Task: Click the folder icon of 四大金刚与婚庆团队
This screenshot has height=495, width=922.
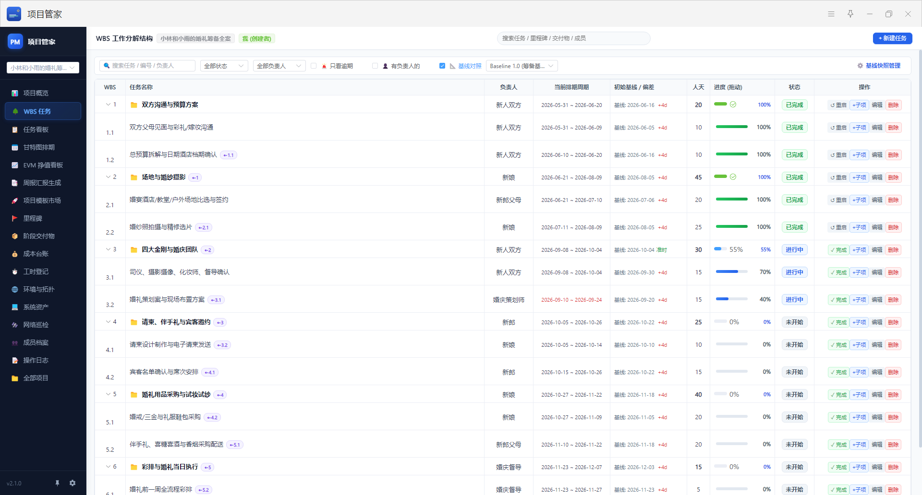Action: [x=134, y=250]
